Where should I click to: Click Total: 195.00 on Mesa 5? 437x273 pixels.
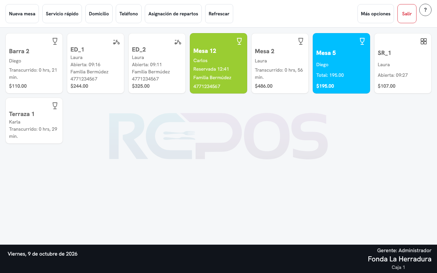330,75
